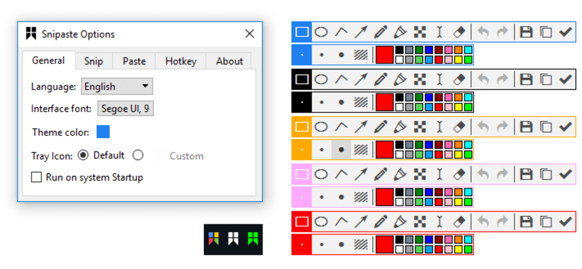Select the Marker highlighter in blue toolbar

point(400,32)
